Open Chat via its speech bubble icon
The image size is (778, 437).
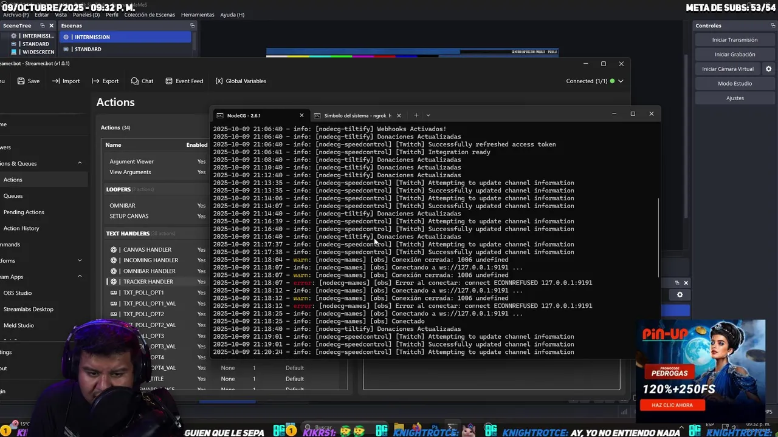pos(135,81)
